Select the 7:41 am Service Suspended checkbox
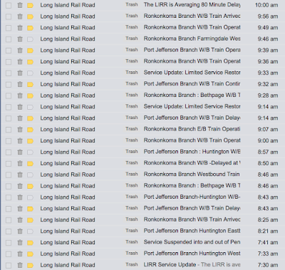The width and height of the screenshot is (285, 270). coord(9,243)
